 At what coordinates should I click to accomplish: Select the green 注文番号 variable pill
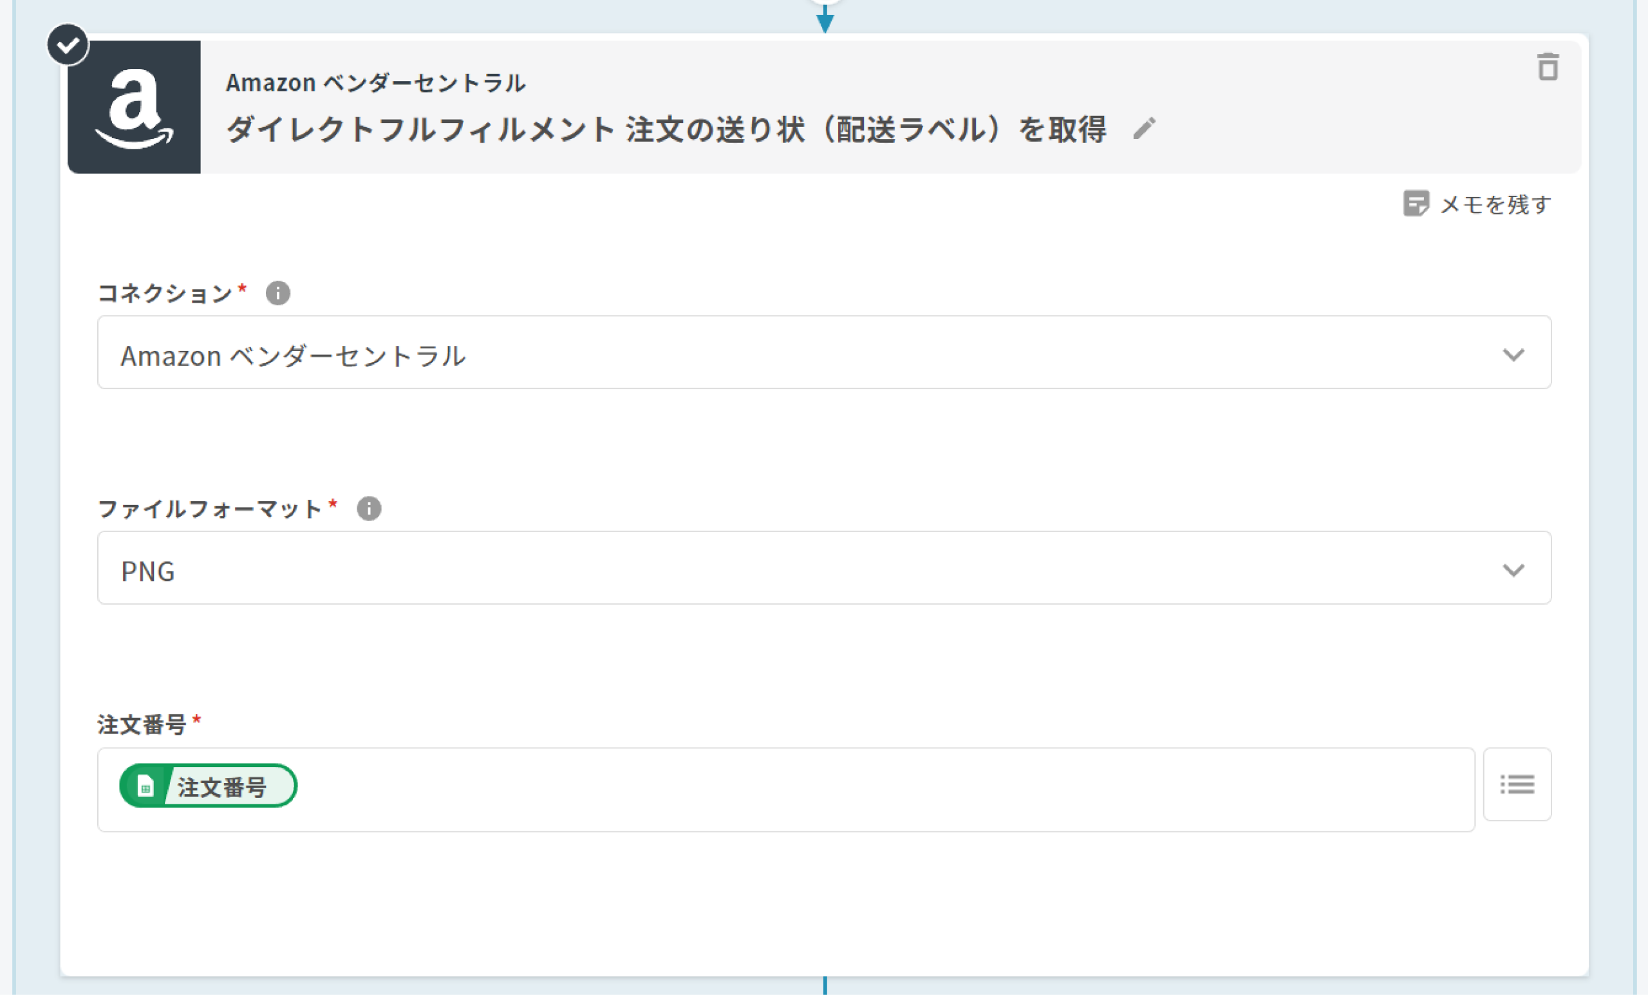point(222,786)
